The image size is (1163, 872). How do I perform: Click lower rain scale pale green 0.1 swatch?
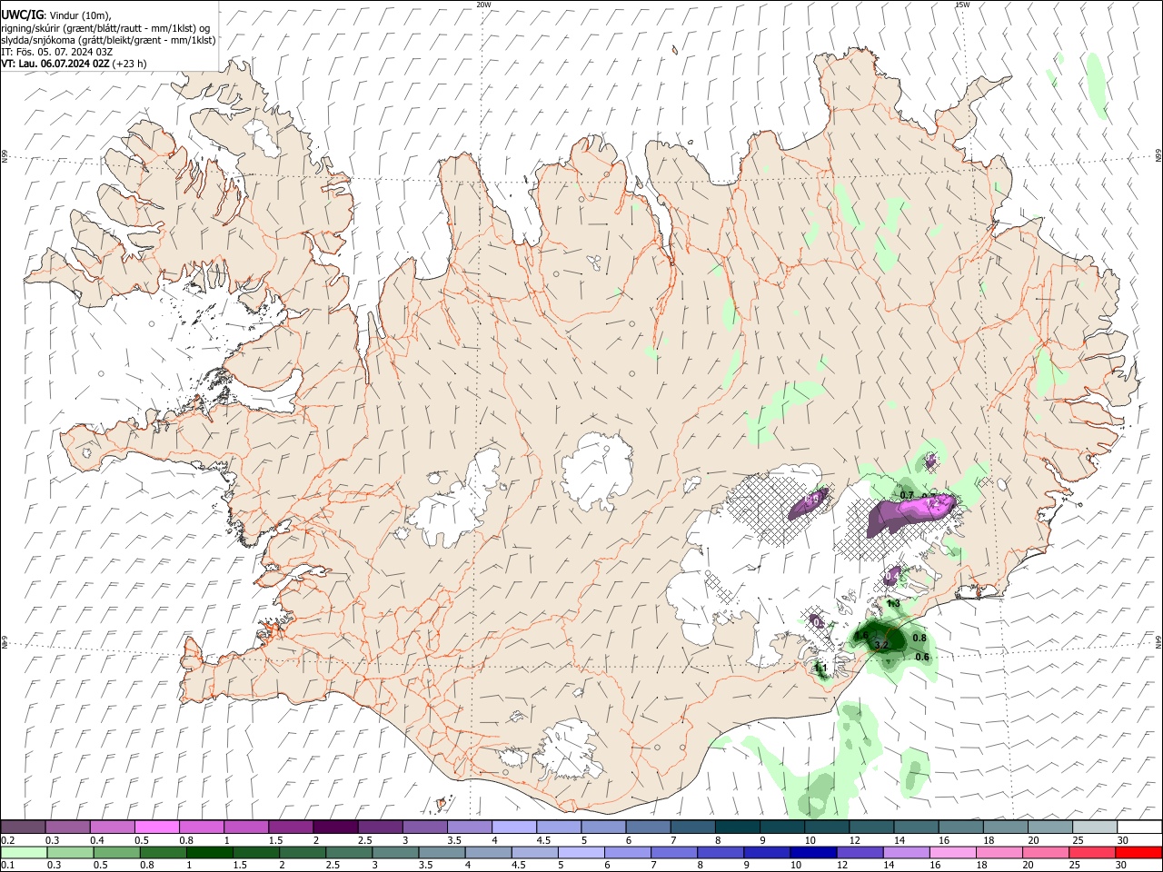coord(24,852)
